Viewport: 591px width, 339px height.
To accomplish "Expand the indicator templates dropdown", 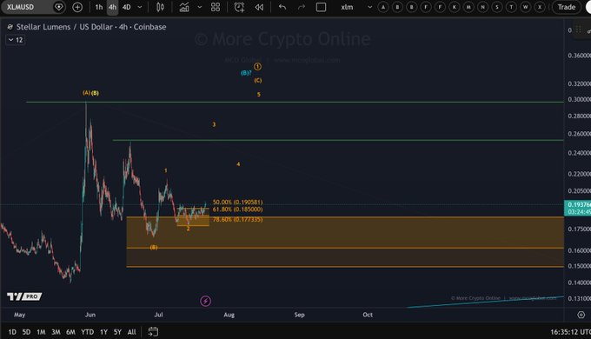I will coord(200,7).
